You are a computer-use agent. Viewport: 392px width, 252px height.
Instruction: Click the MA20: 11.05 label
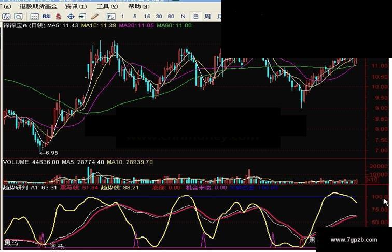click(x=136, y=25)
